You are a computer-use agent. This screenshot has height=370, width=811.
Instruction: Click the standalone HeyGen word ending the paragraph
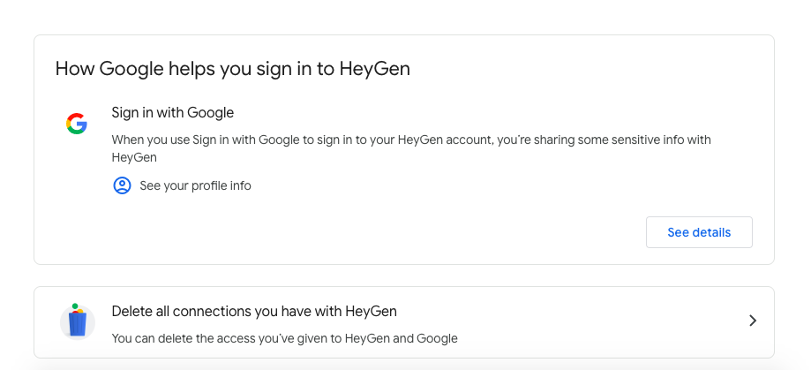coord(133,157)
